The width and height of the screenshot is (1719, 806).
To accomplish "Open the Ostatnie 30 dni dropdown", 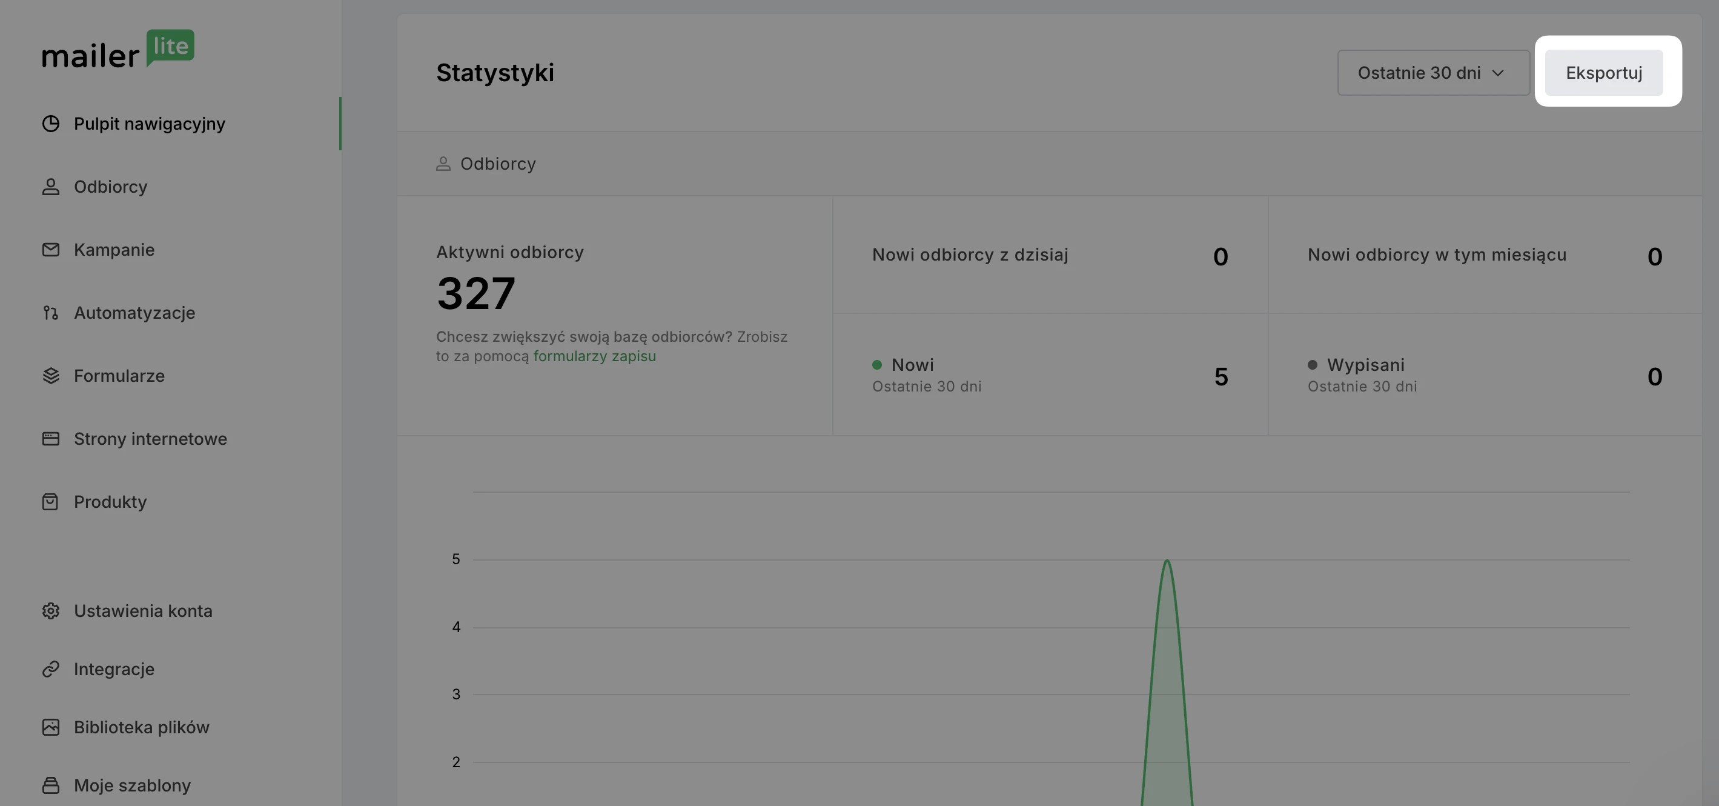I will 1432,73.
